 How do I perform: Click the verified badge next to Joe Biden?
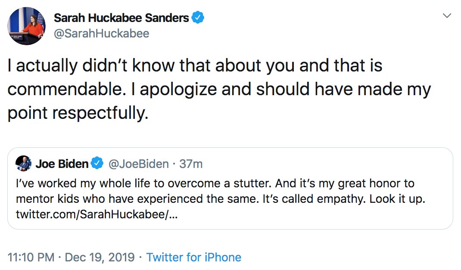(x=97, y=163)
